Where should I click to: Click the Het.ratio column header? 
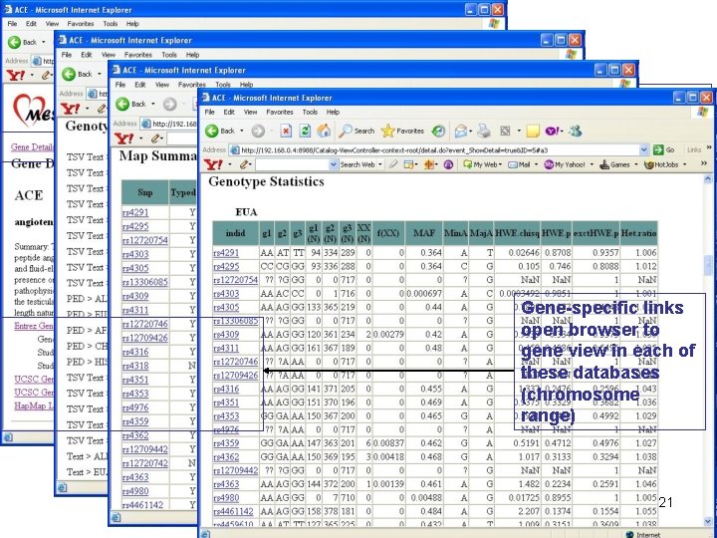(638, 233)
